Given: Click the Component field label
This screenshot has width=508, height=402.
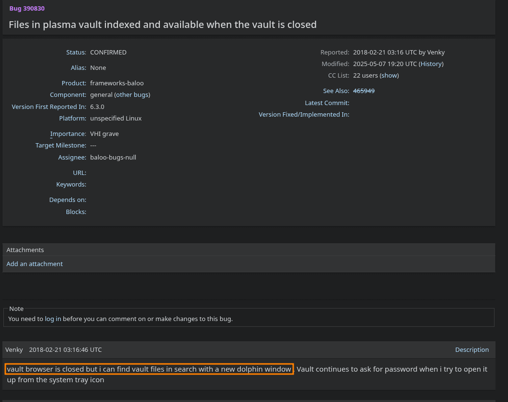Looking at the screenshot, I should click(68, 95).
